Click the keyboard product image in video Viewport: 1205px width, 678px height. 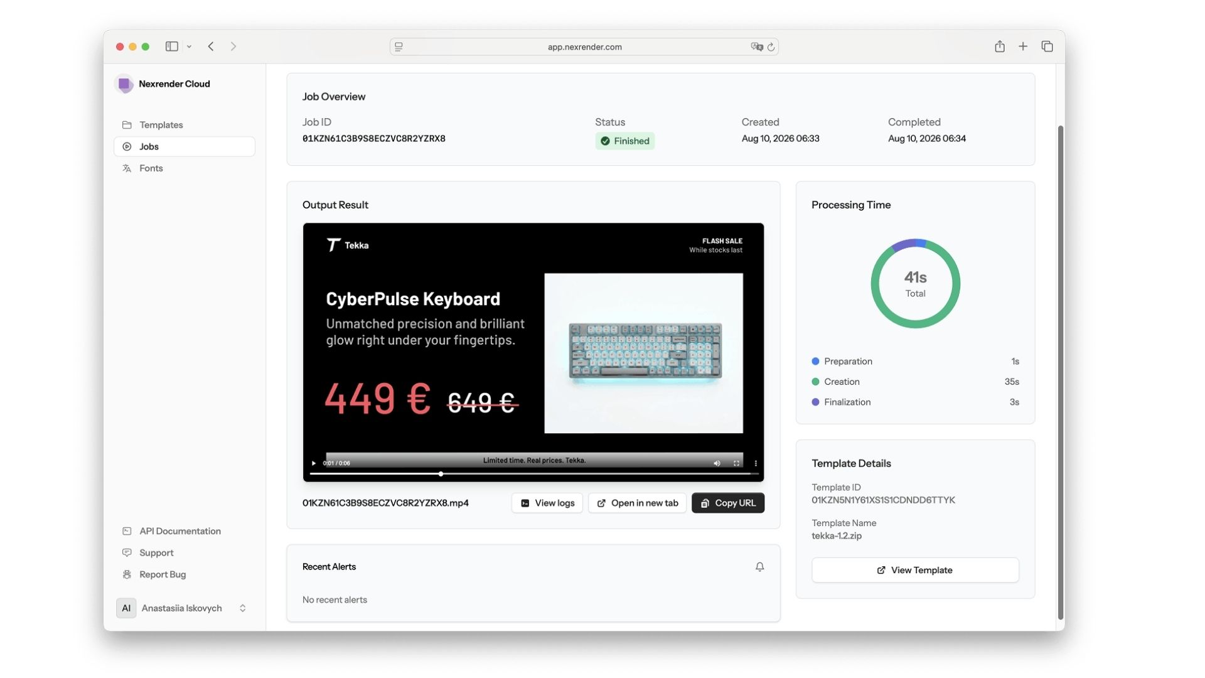[643, 353]
